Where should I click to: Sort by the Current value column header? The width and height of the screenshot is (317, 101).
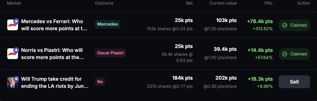[x=223, y=3]
